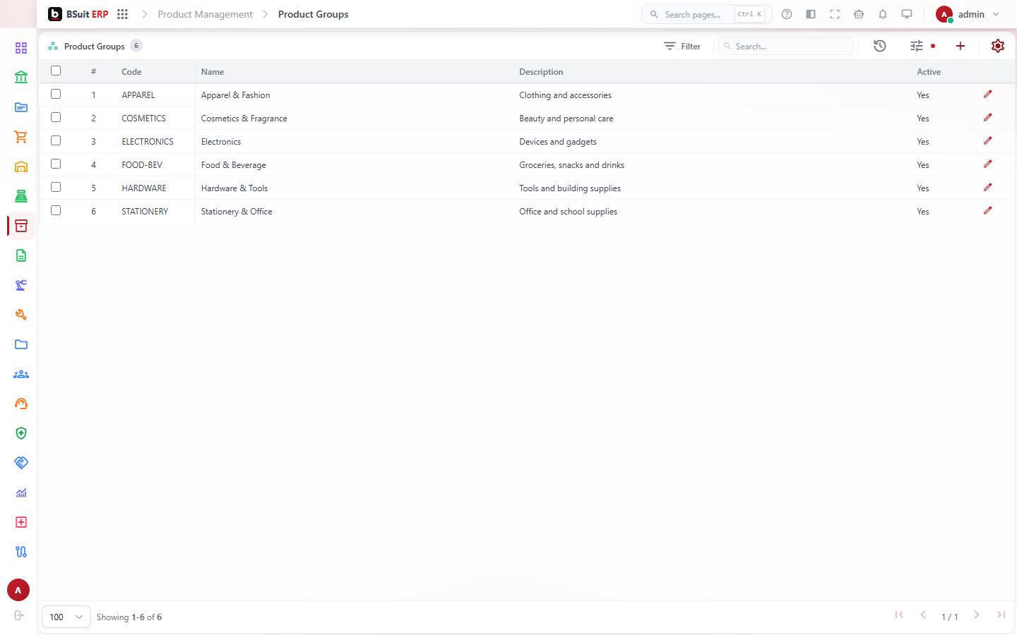Viewport: 1017px width, 635px height.
Task: Go to the next page
Action: pyautogui.click(x=976, y=615)
